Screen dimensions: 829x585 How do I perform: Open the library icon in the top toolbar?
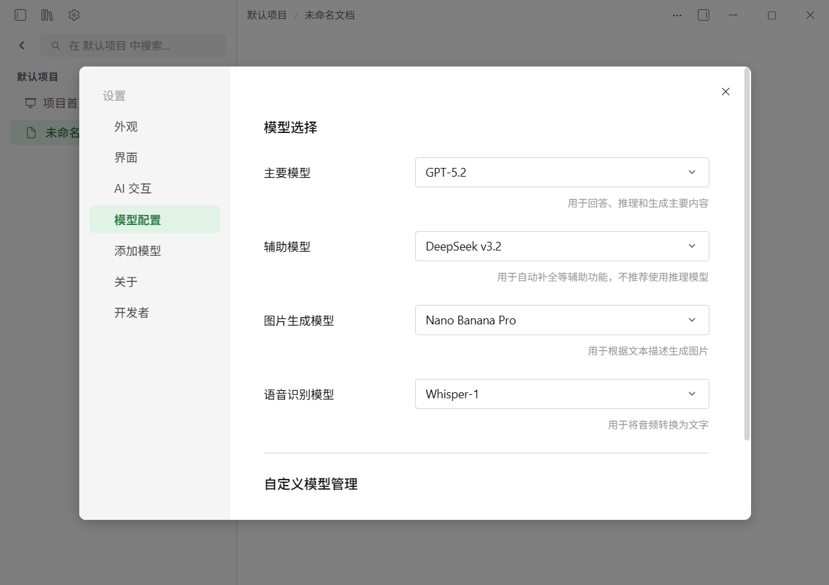(x=46, y=15)
